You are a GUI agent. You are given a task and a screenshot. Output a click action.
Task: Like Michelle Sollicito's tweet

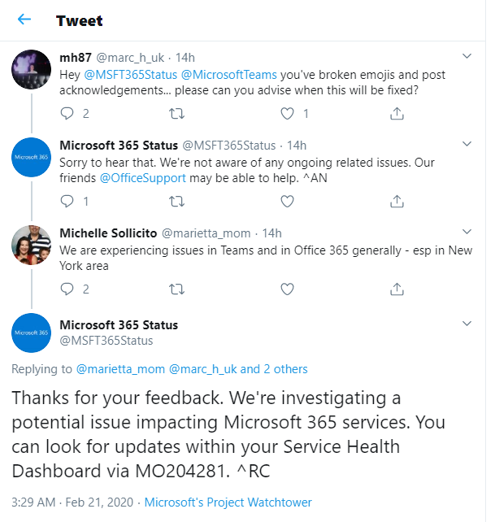(x=287, y=289)
